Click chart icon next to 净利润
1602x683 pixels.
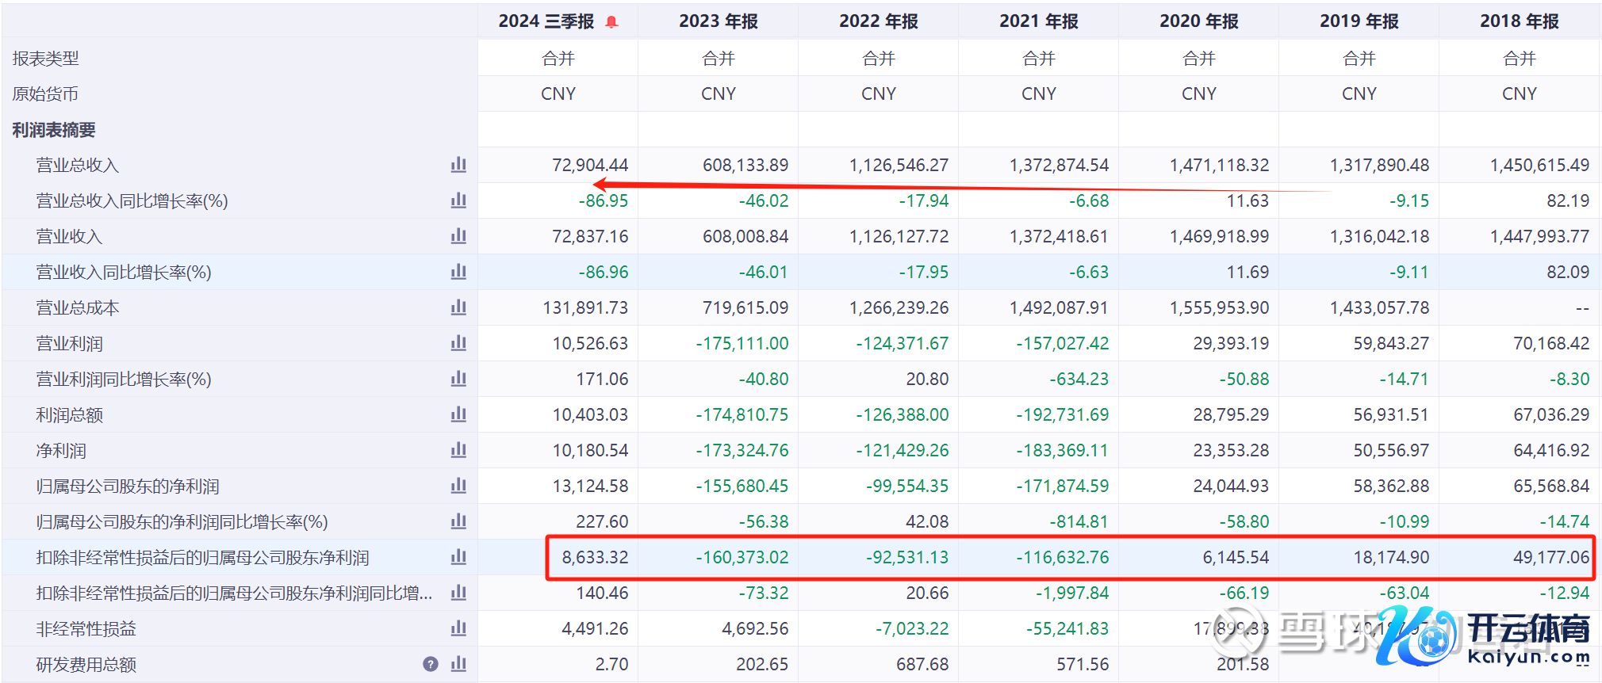point(458,450)
